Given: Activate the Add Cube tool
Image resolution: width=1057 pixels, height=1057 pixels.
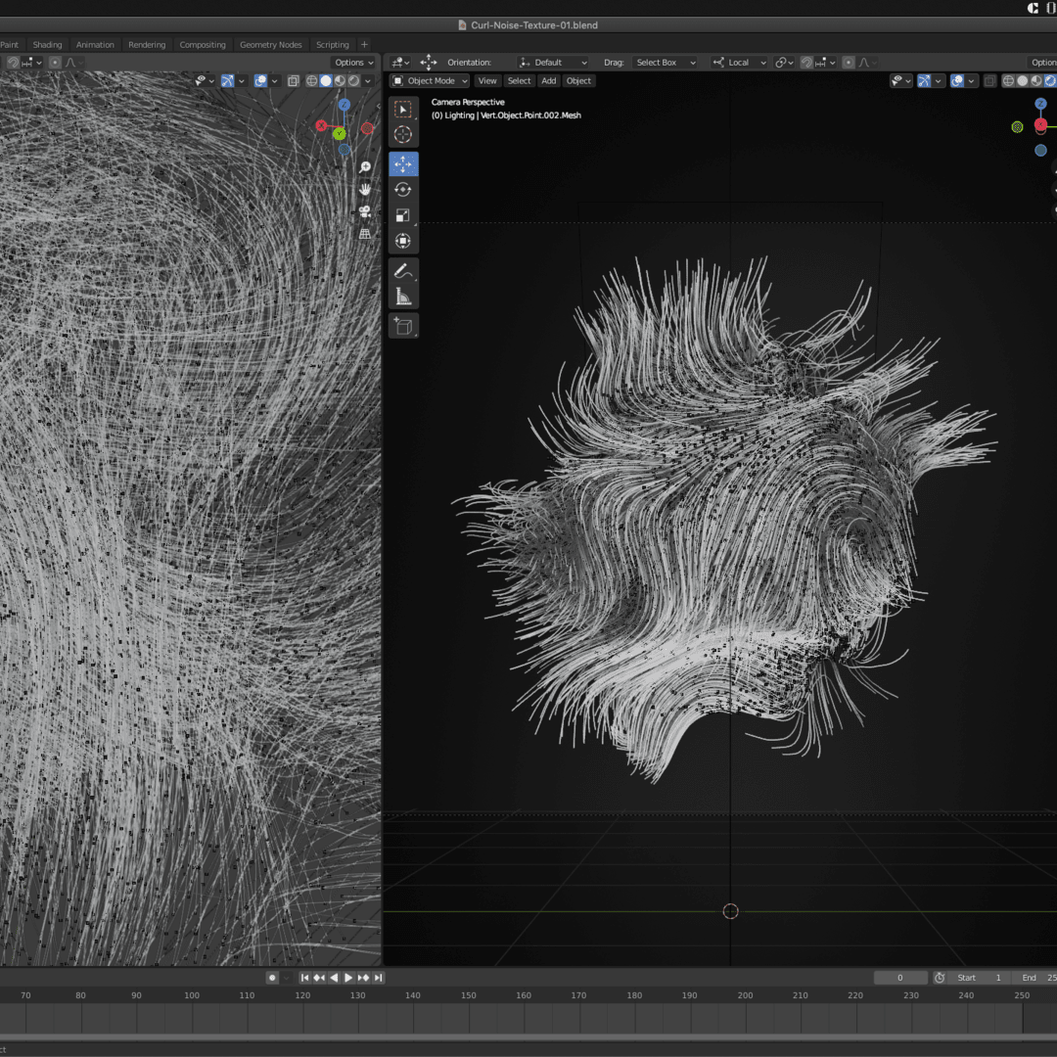Looking at the screenshot, I should pos(403,325).
